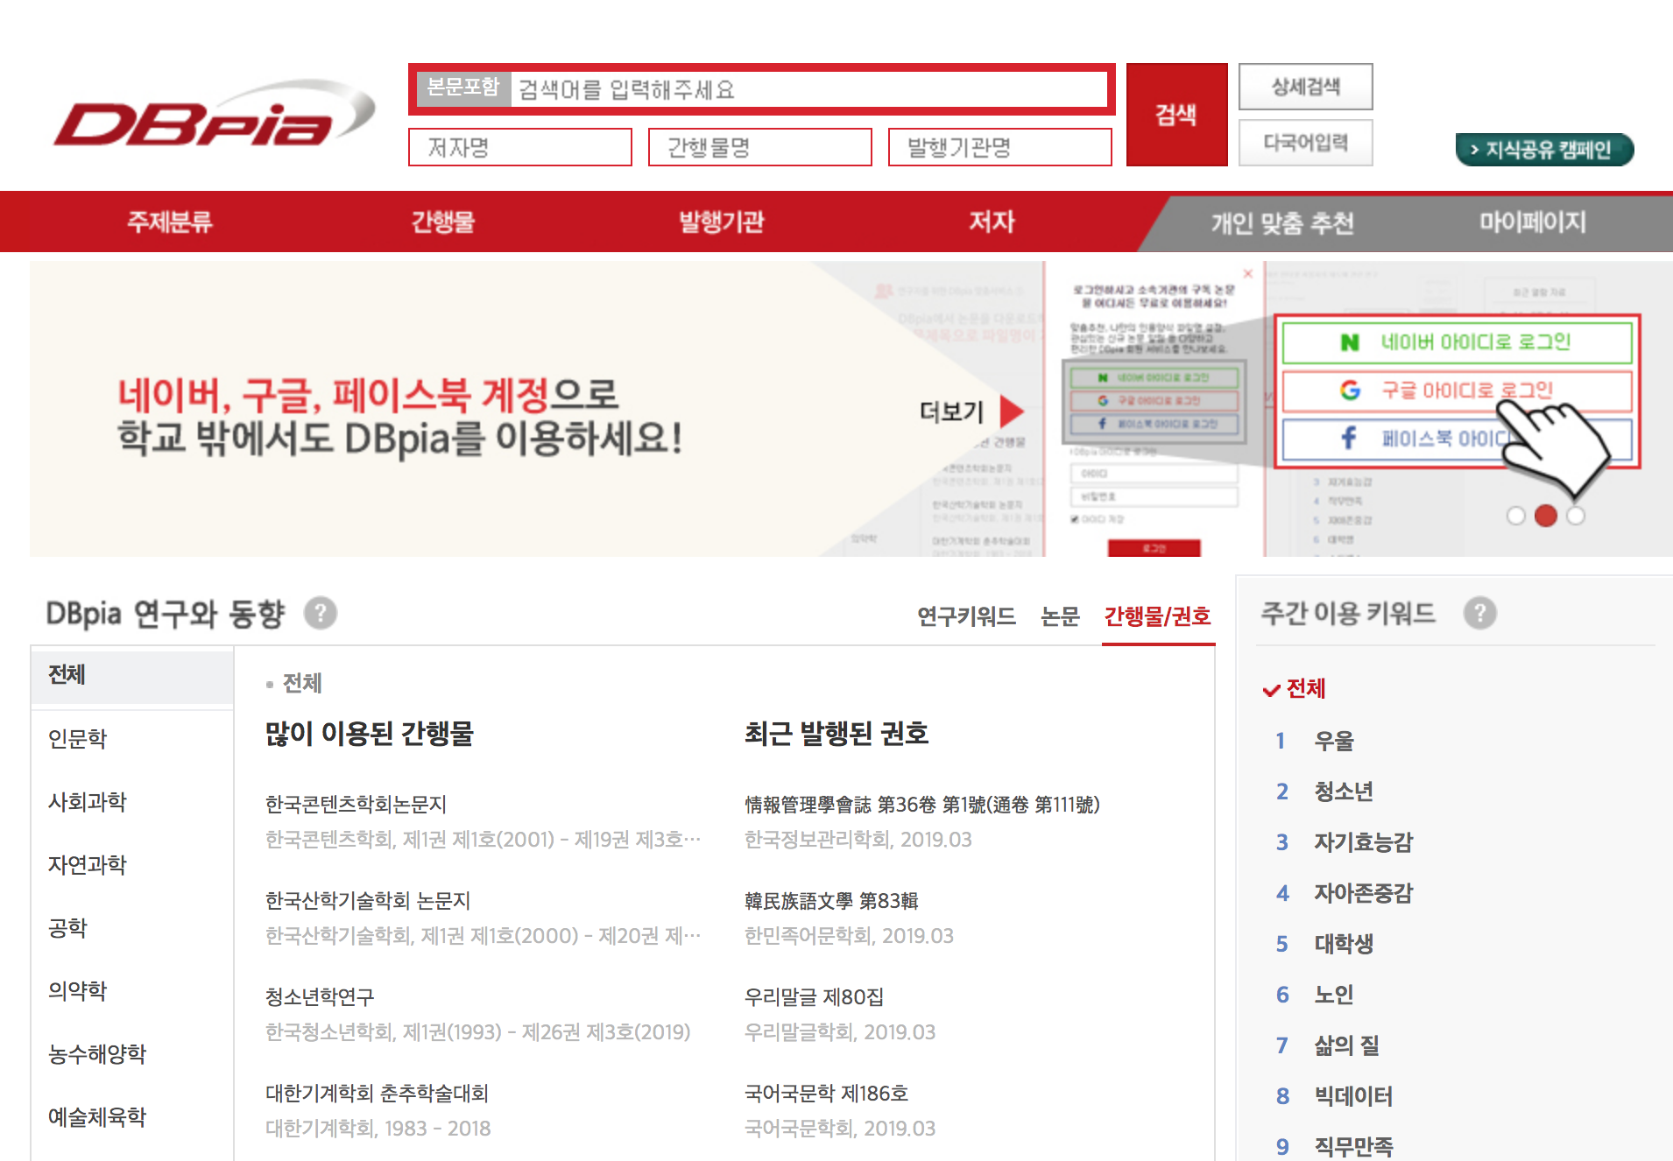Image resolution: width=1673 pixels, height=1161 pixels.
Task: Click keyword 우울 ranked 1
Action: [x=1334, y=742]
